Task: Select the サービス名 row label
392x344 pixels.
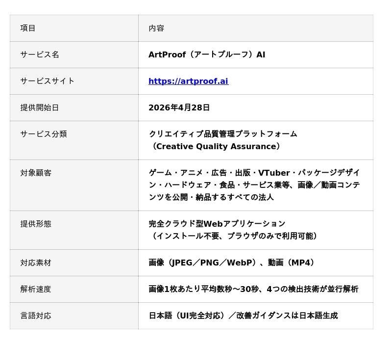Action: pos(40,54)
